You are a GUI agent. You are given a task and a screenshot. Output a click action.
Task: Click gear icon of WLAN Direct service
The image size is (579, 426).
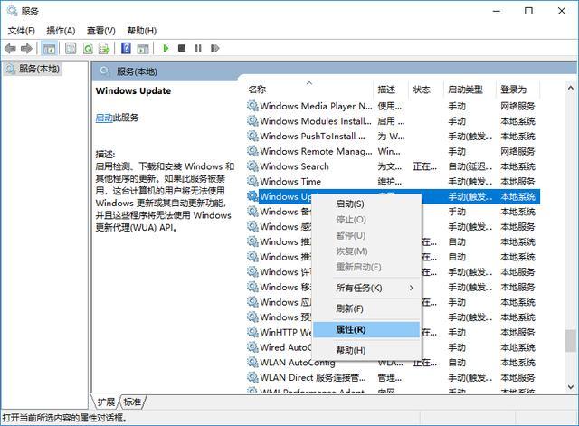pyautogui.click(x=252, y=378)
